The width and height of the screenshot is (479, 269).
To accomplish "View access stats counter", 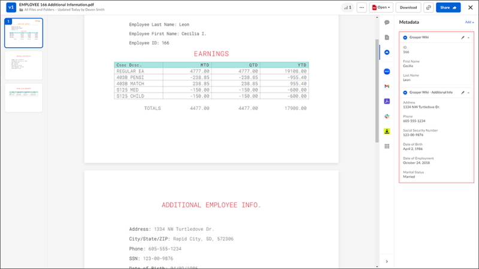I will click(x=348, y=8).
